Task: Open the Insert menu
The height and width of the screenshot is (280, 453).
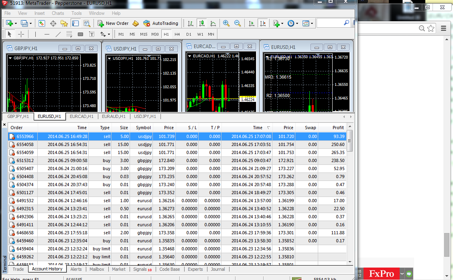Action: pyautogui.click(x=40, y=13)
